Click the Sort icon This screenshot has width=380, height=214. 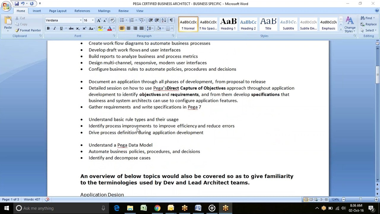(x=164, y=20)
